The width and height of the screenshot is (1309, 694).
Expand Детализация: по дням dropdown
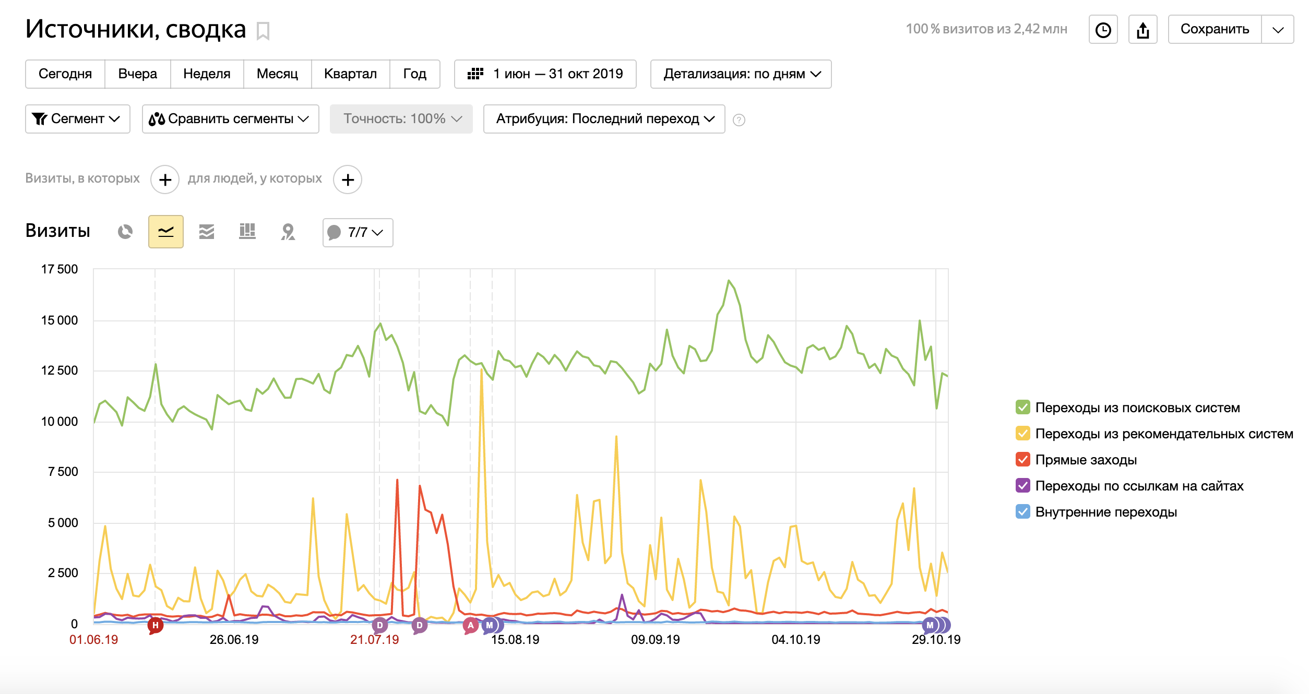pyautogui.click(x=741, y=74)
